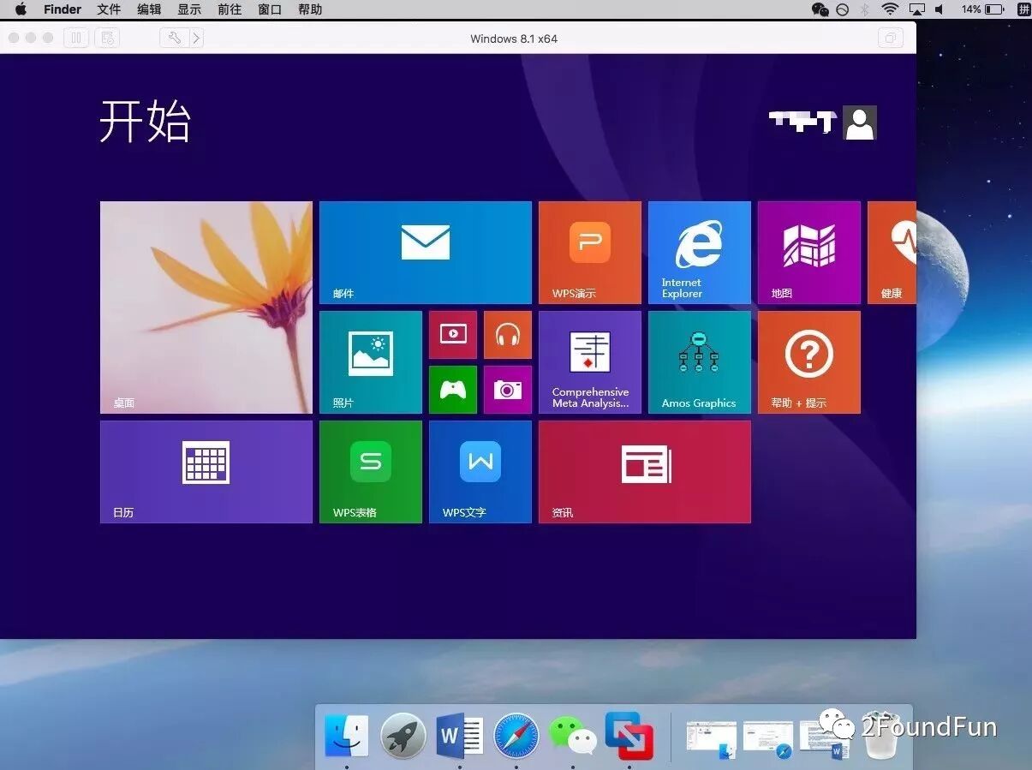Click the user account avatar

coord(860,122)
